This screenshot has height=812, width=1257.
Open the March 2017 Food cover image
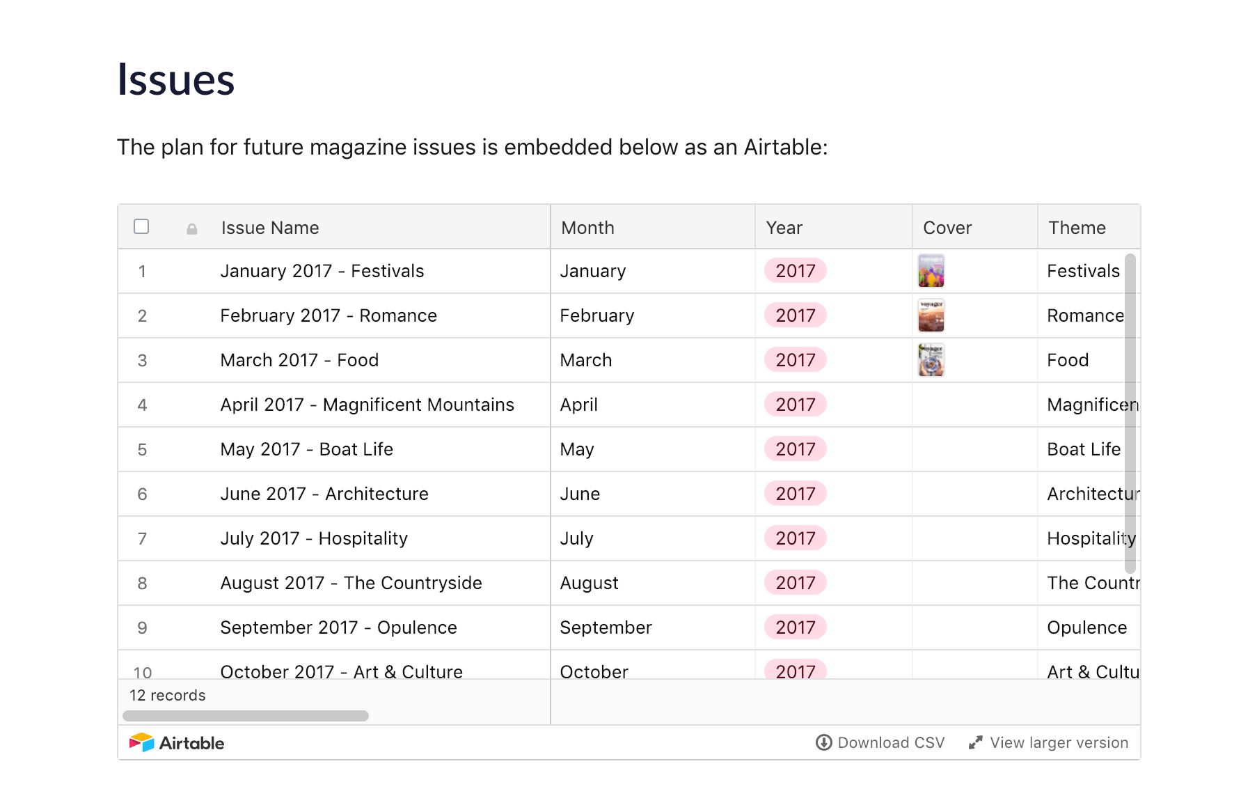point(931,360)
